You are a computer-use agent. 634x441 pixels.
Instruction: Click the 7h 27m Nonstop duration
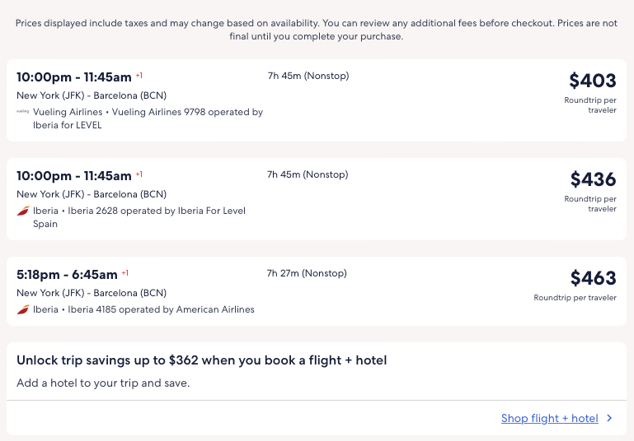tap(308, 273)
